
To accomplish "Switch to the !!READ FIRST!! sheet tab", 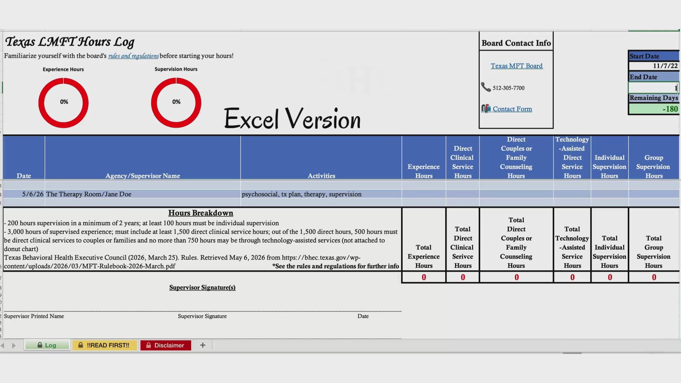I will (104, 345).
